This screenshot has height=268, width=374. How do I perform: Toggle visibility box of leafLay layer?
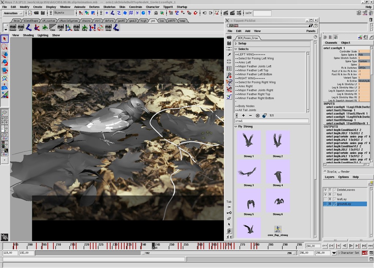coord(325,199)
